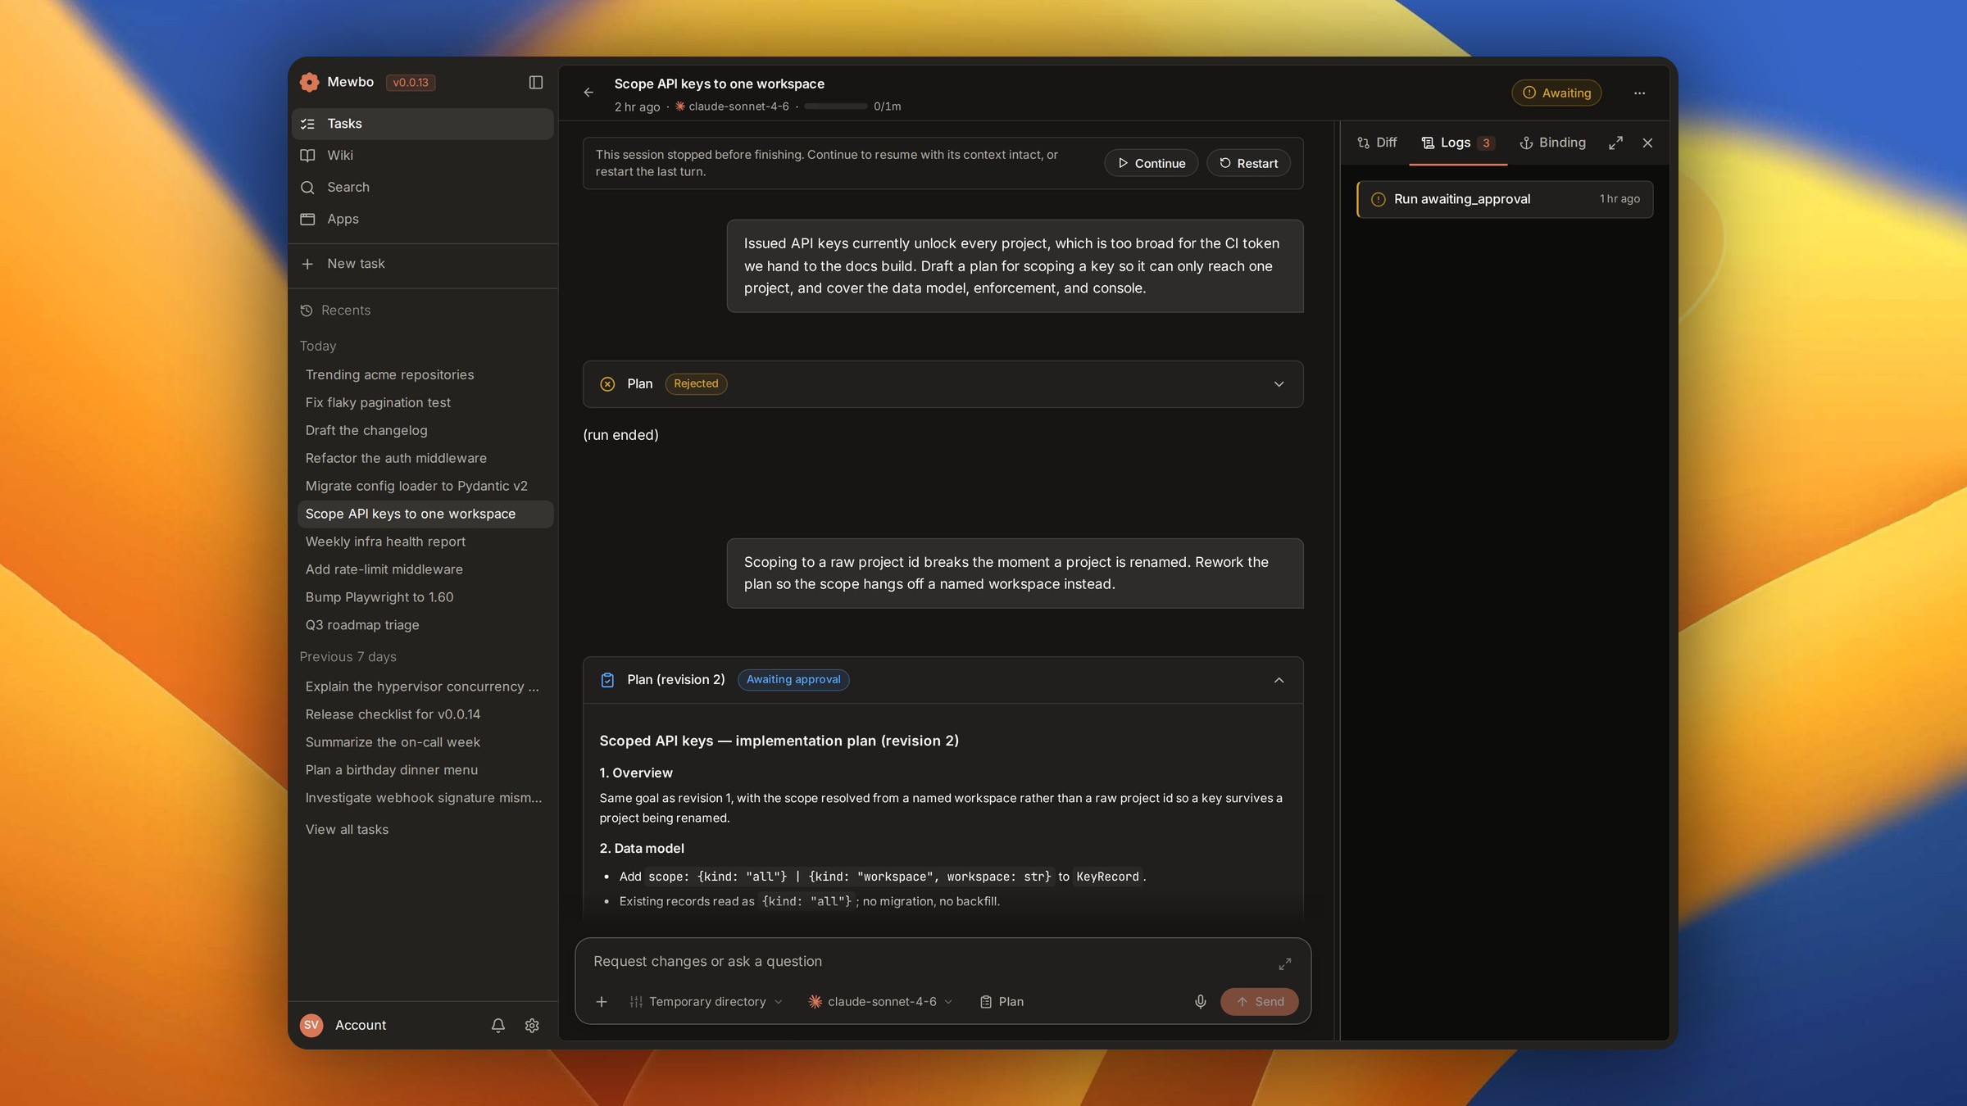Start voice input with the microphone icon
This screenshot has height=1106, width=1967.
click(1200, 1001)
